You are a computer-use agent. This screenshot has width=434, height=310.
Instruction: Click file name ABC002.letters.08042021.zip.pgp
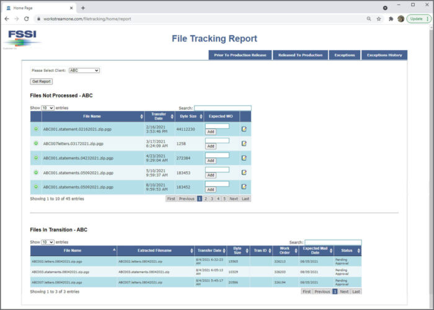click(57, 261)
